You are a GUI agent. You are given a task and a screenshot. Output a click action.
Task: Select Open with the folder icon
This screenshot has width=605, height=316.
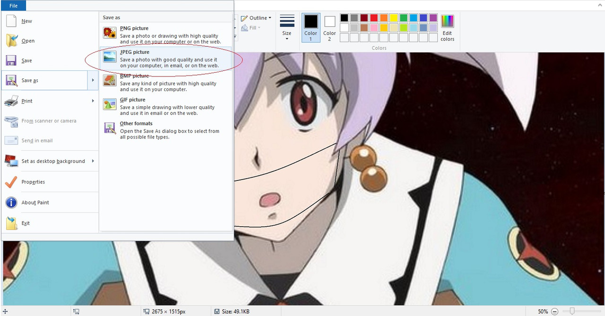pos(50,41)
